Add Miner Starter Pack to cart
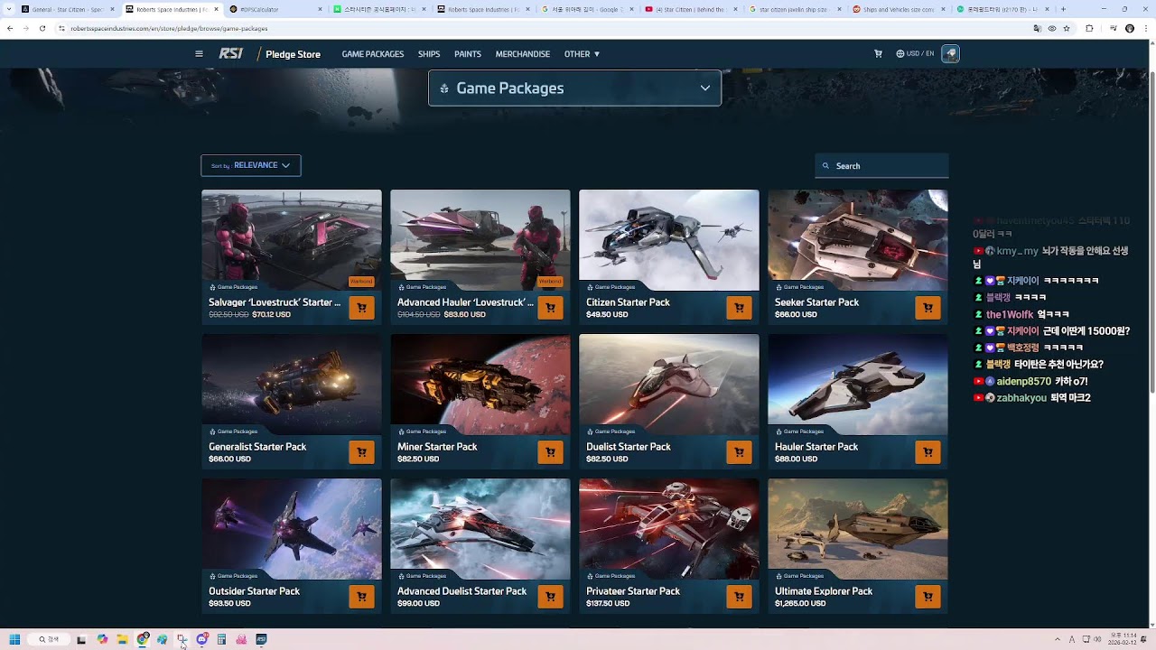Image resolution: width=1156 pixels, height=650 pixels. [550, 452]
